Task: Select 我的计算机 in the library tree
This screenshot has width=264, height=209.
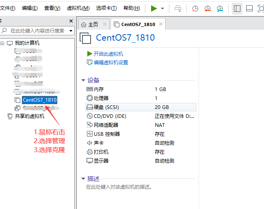Action: pyautogui.click(x=27, y=43)
